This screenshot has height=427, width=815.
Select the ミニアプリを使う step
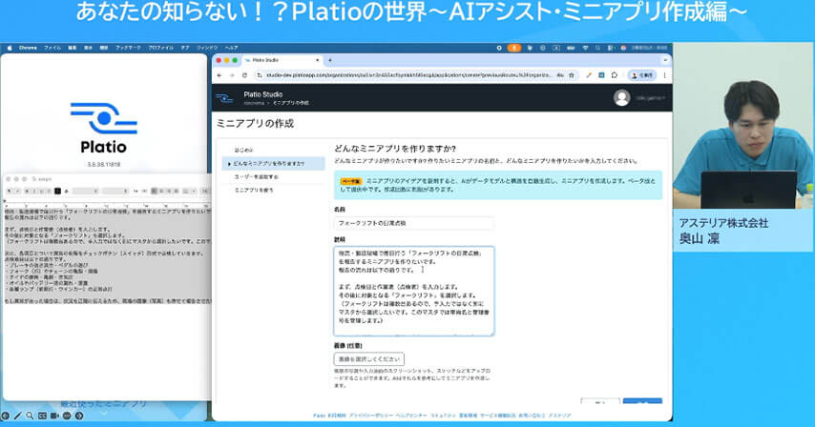point(254,191)
